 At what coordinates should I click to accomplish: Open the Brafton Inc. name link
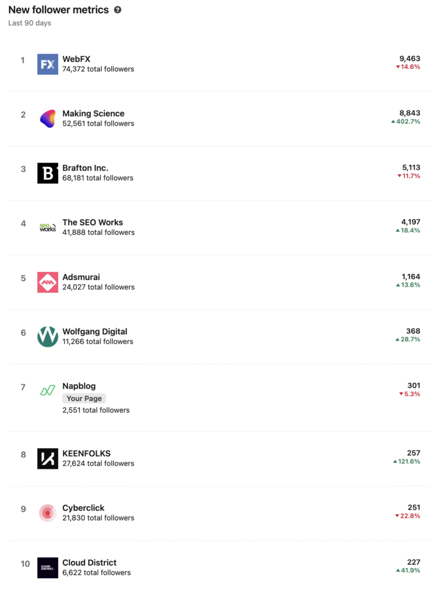coord(85,168)
